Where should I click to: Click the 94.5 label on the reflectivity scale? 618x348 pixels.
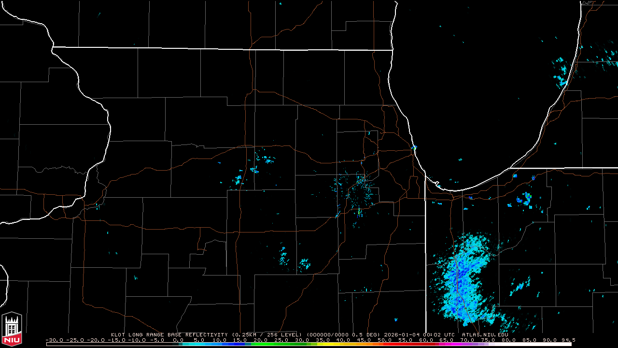click(568, 340)
